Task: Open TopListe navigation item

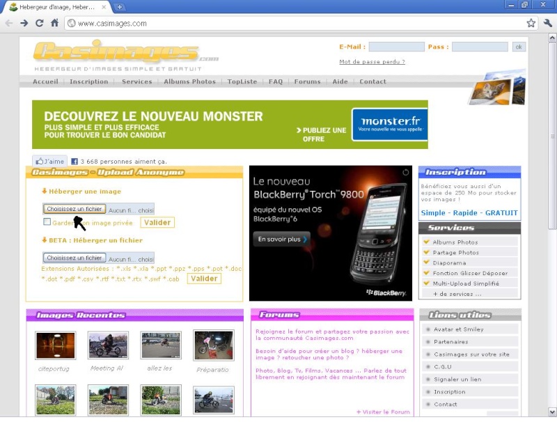Action: pyautogui.click(x=242, y=81)
